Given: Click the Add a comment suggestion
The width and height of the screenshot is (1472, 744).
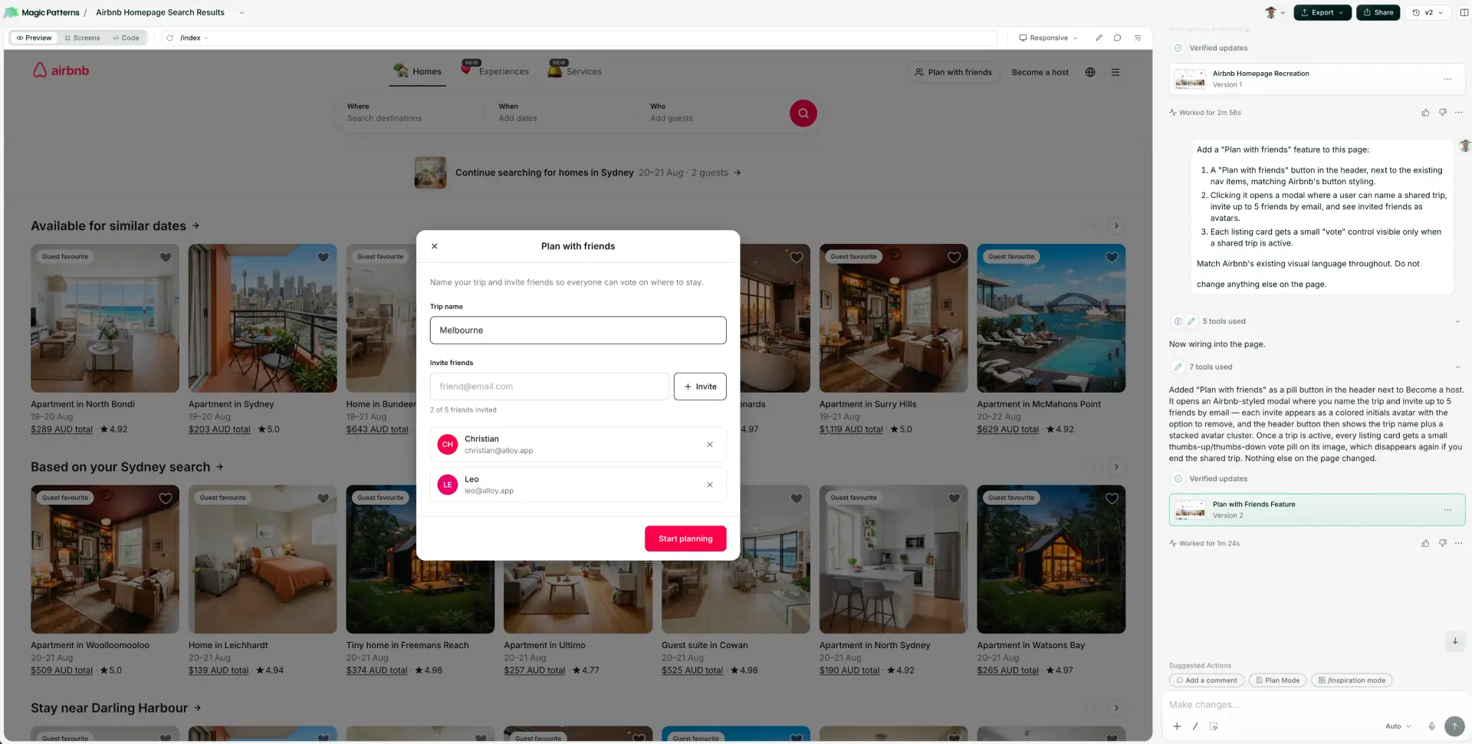Looking at the screenshot, I should (x=1207, y=680).
